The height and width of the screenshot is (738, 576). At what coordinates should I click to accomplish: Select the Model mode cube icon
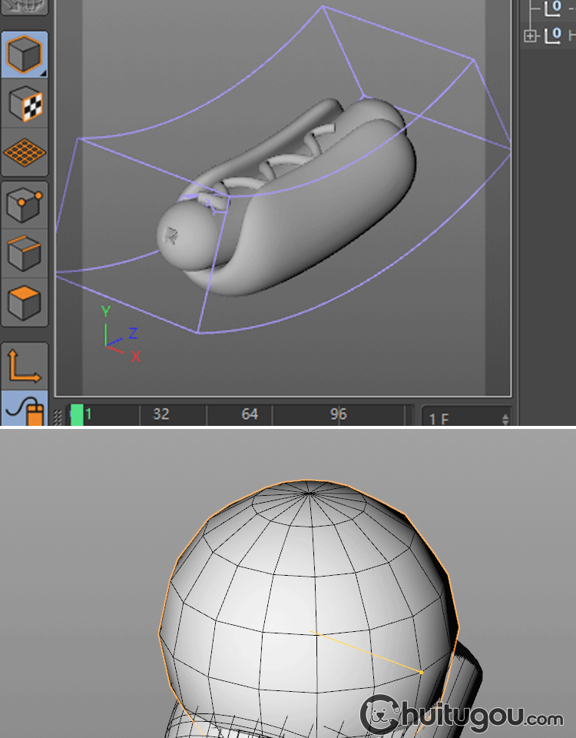coord(25,54)
